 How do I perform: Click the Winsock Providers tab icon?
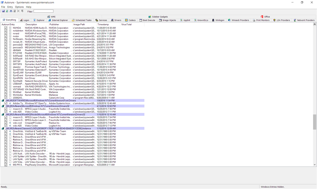[229, 20]
